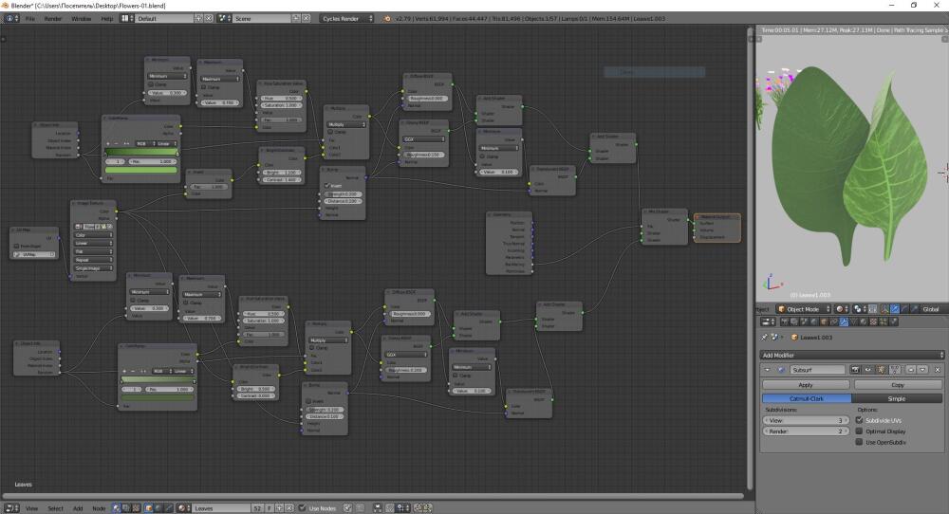949x514 pixels.
Task: Open node editor Add menu
Action: point(78,508)
